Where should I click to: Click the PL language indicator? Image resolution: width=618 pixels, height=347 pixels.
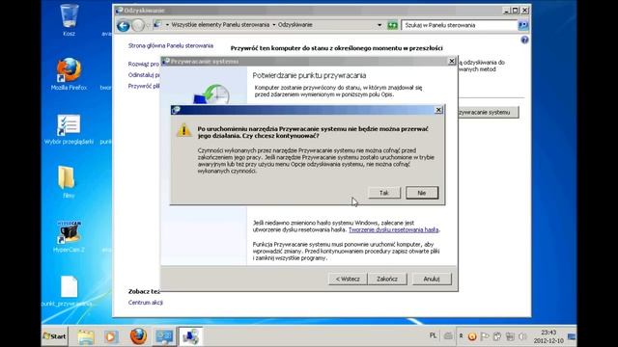point(433,335)
